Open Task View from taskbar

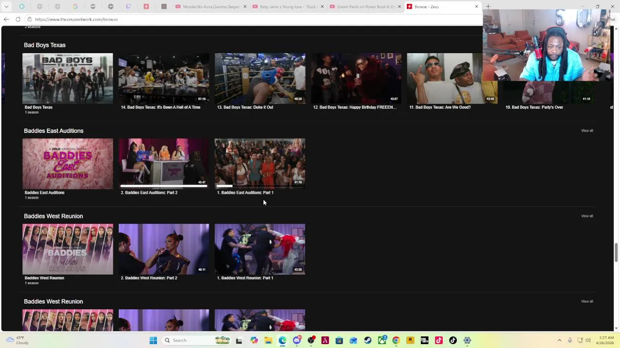click(x=239, y=340)
